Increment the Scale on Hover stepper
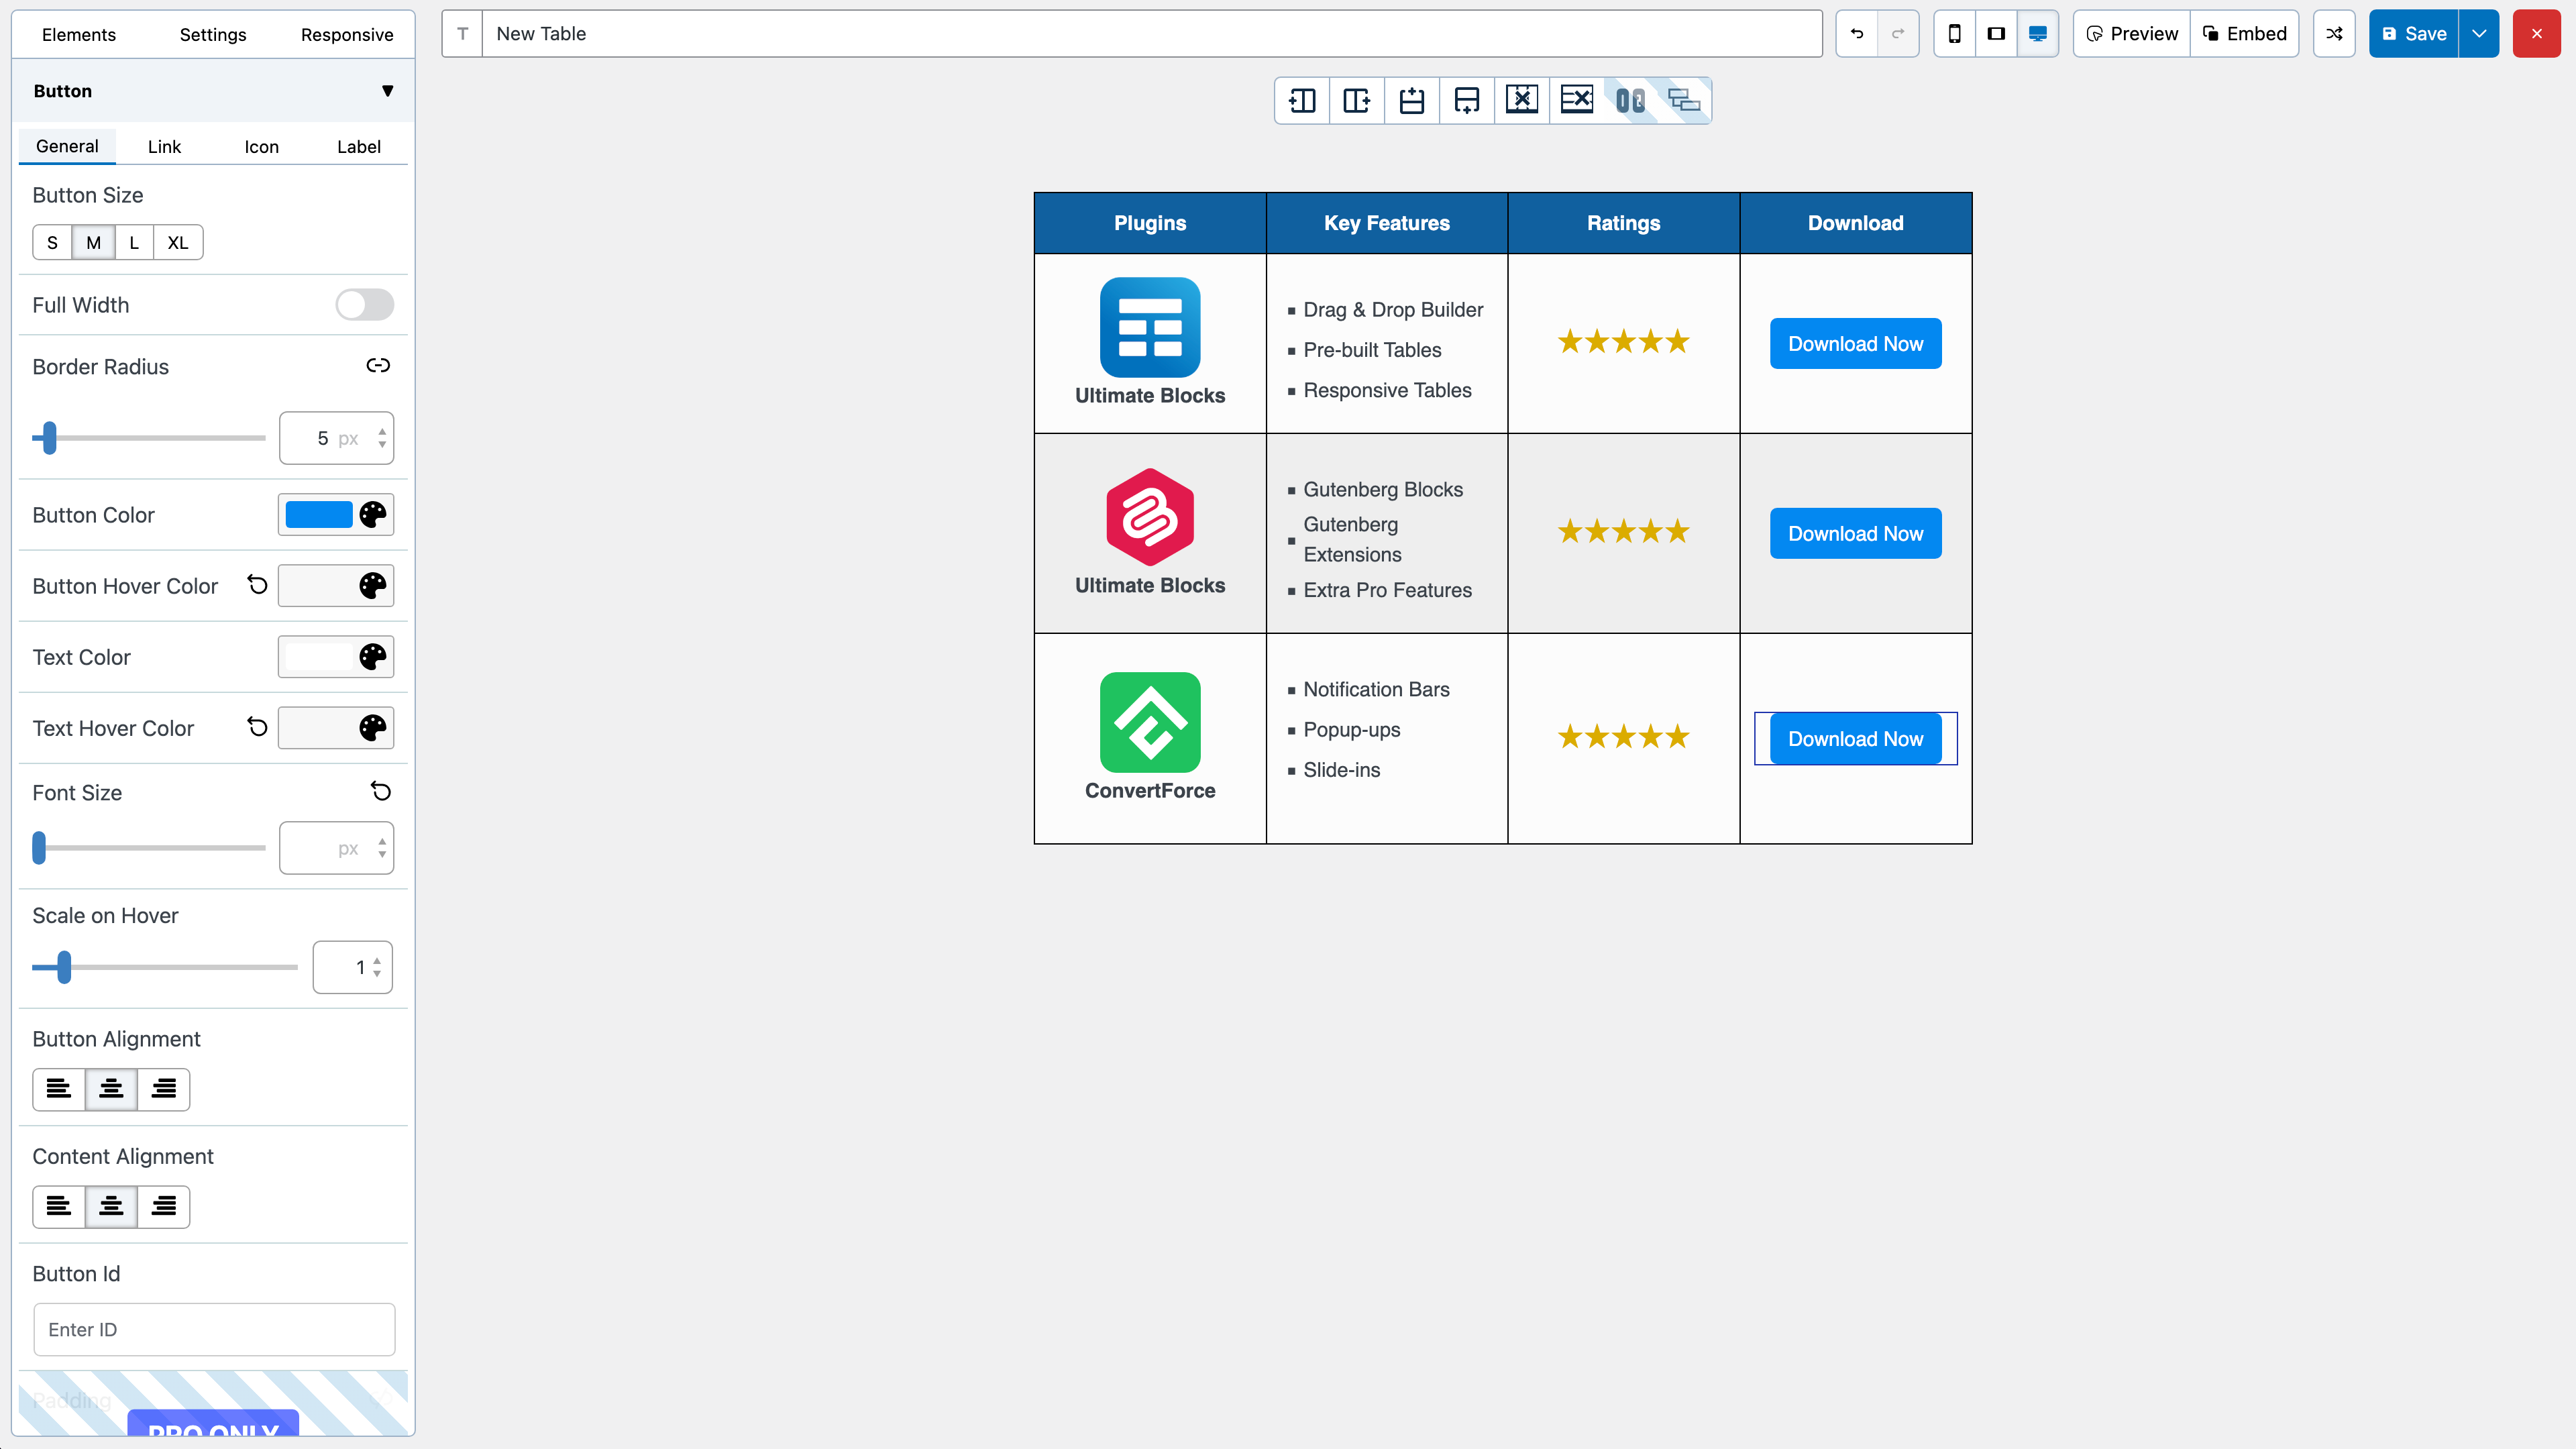This screenshot has width=2576, height=1449. 377,961
